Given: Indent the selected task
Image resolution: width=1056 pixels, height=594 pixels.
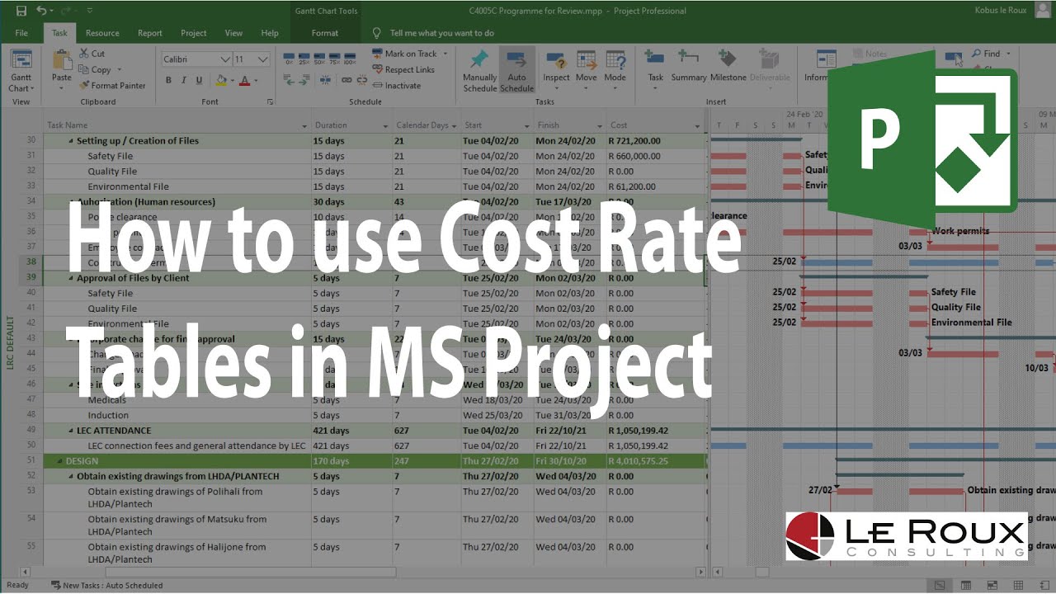Looking at the screenshot, I should tap(304, 80).
